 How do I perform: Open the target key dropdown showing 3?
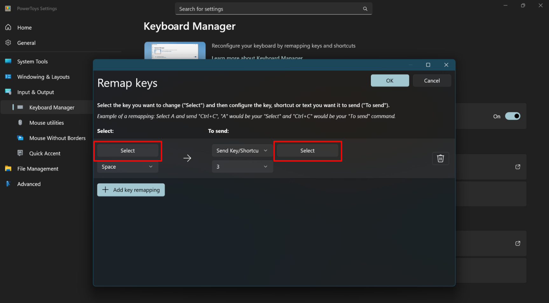[x=242, y=167]
